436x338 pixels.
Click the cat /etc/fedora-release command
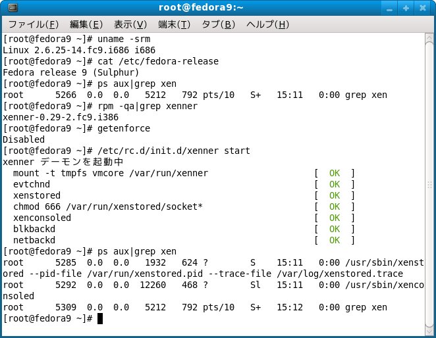click(x=158, y=61)
